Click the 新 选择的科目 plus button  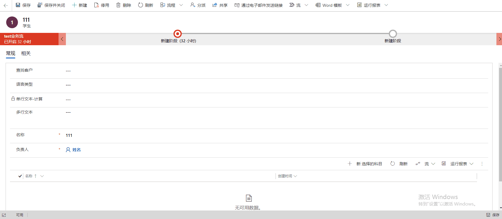click(x=365, y=164)
